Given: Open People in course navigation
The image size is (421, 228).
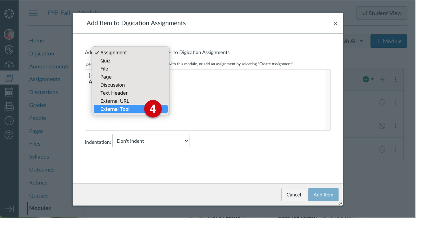Looking at the screenshot, I should [x=38, y=118].
